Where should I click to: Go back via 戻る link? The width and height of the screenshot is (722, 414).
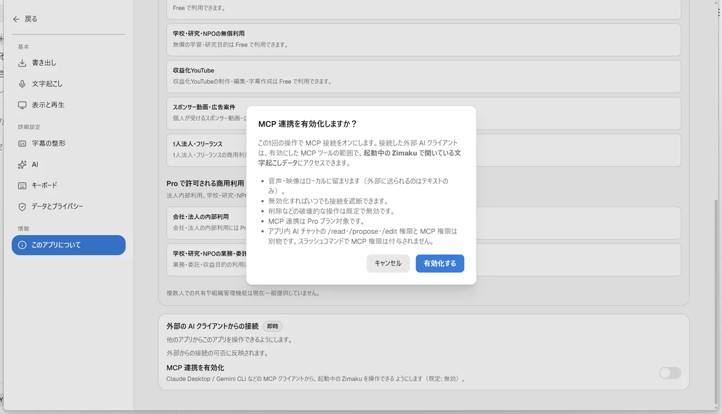point(25,19)
